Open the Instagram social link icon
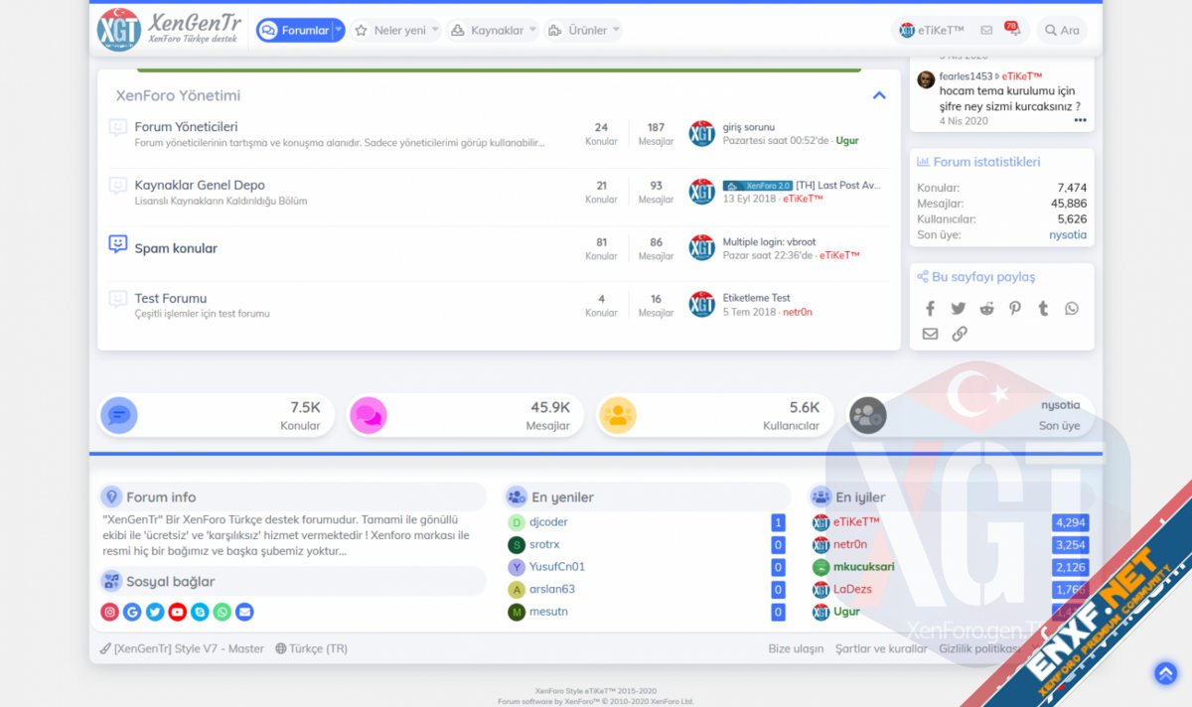This screenshot has height=707, width=1192. [110, 613]
